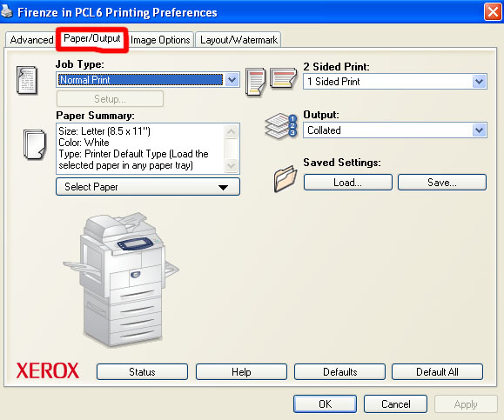Open the 2 Sided Print dropdown
This screenshot has height=420, width=504.
coord(395,82)
